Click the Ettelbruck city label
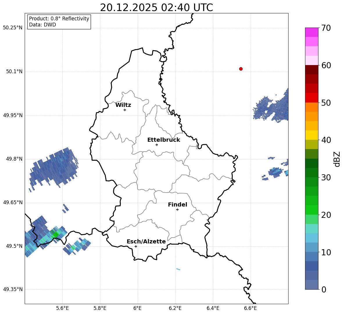This screenshot has height=314, width=344. [x=164, y=140]
